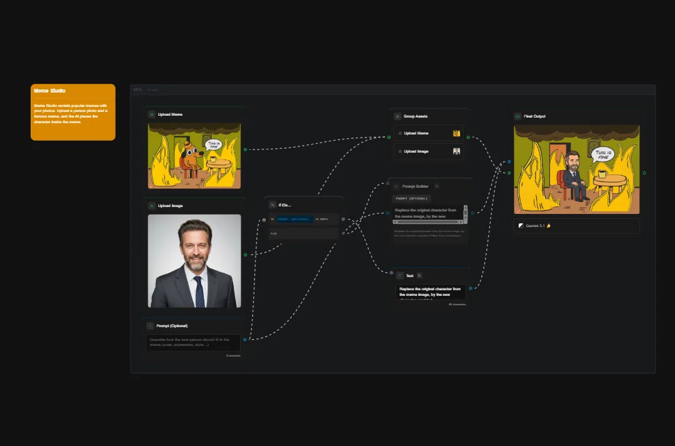Click the portrait photo thumbnail in Group Assets
The image size is (675, 446).
[x=457, y=151]
